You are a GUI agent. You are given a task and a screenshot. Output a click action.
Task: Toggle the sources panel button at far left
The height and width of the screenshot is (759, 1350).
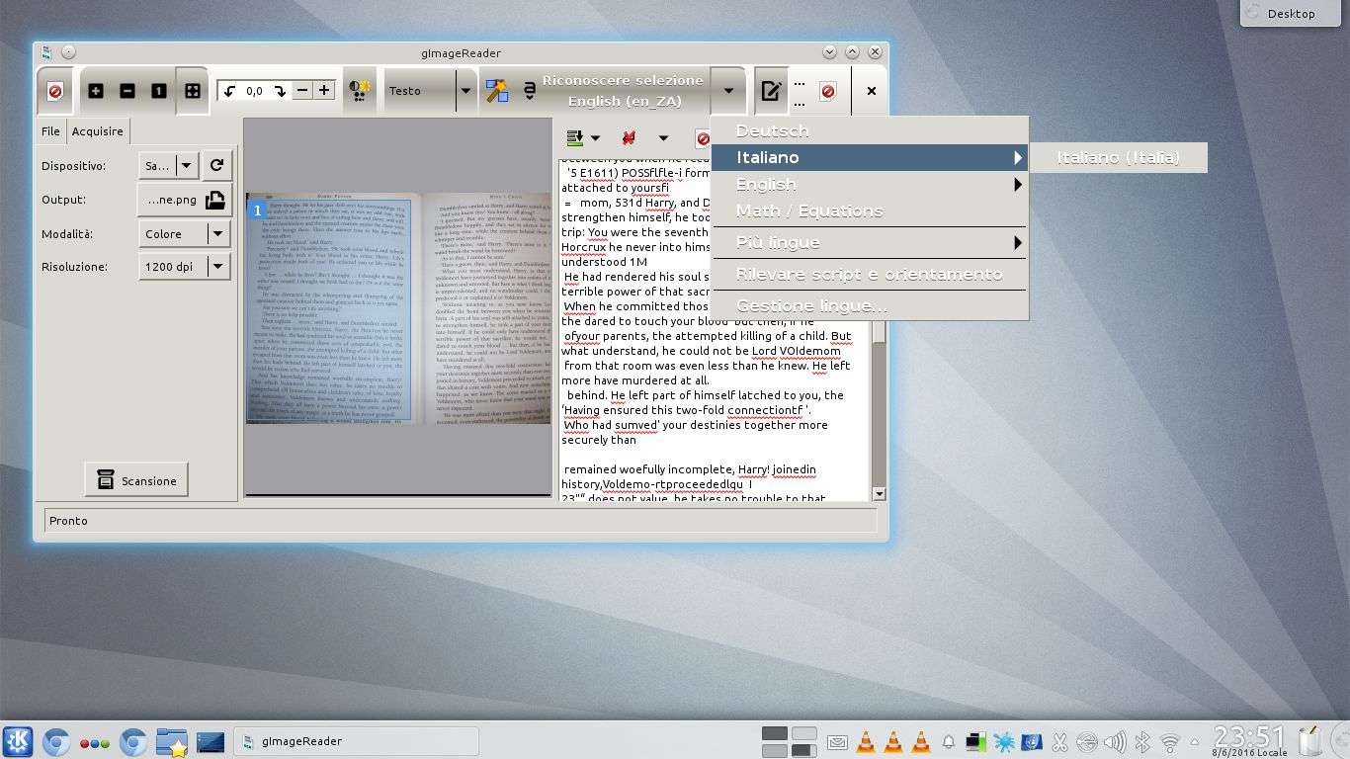(54, 91)
